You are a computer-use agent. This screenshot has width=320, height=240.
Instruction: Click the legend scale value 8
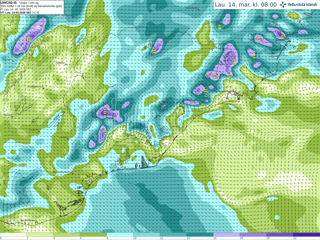[107, 238]
